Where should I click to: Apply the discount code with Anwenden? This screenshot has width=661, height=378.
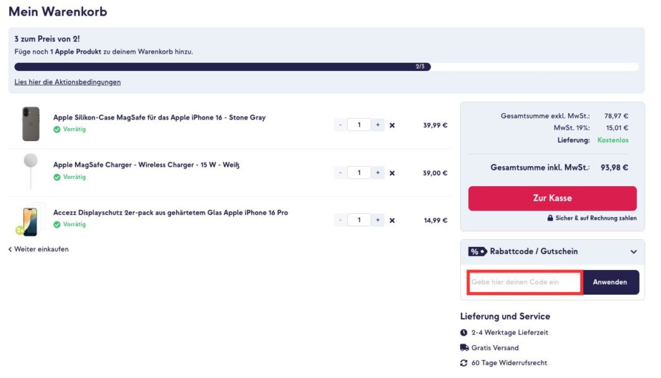click(x=610, y=282)
